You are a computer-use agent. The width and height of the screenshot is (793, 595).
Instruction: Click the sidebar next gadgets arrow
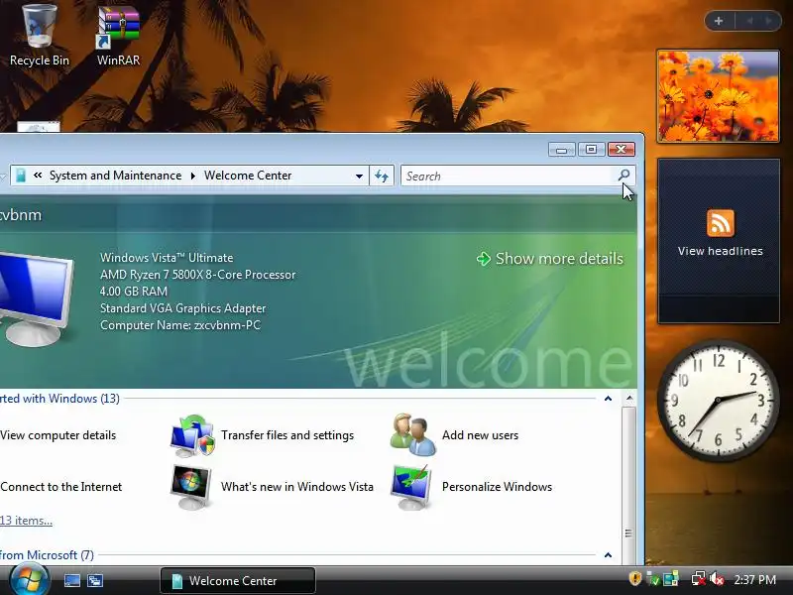click(x=768, y=21)
